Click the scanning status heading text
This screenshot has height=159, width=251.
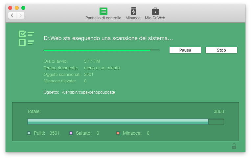click(108, 38)
